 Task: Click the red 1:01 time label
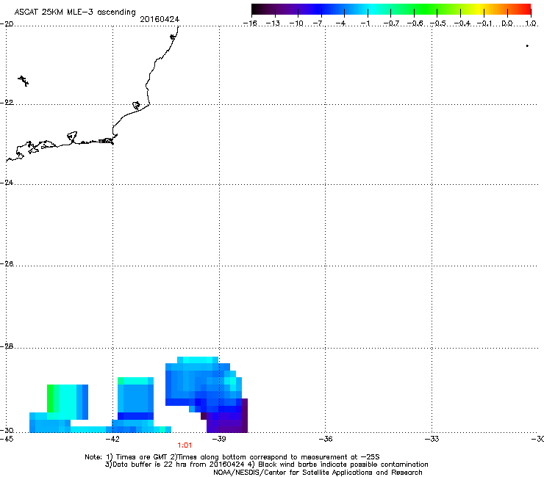tap(185, 445)
